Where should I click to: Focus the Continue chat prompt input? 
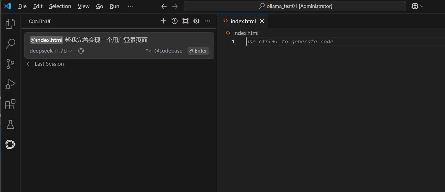[119, 40]
